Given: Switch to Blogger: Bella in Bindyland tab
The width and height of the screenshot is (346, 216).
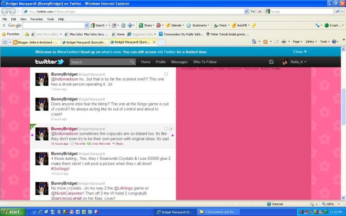Looking at the screenshot, I should [x=36, y=42].
